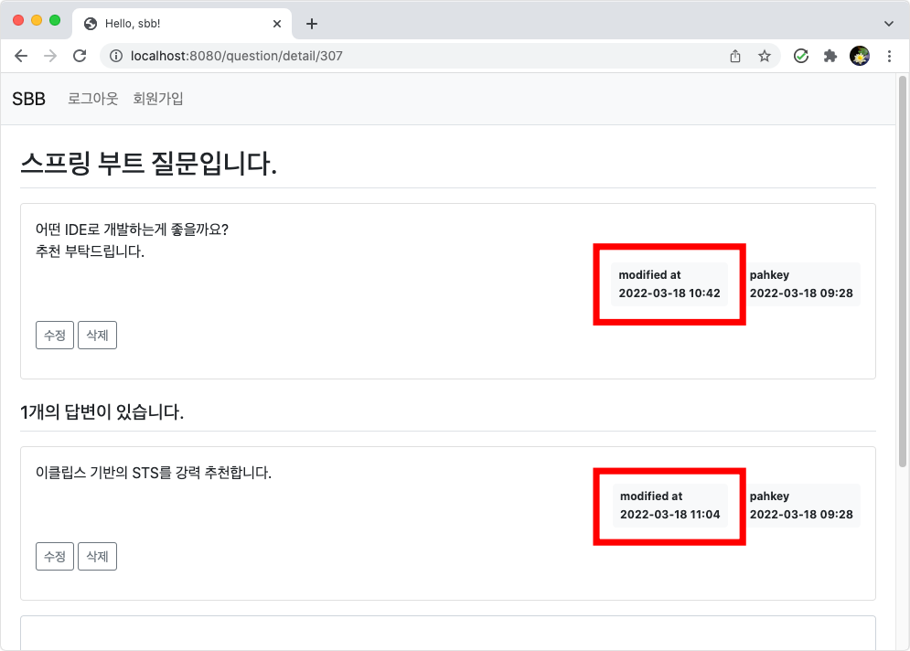Viewport: 910px width, 651px height.
Task: Select the Hello, sbb! tab
Action: [182, 24]
